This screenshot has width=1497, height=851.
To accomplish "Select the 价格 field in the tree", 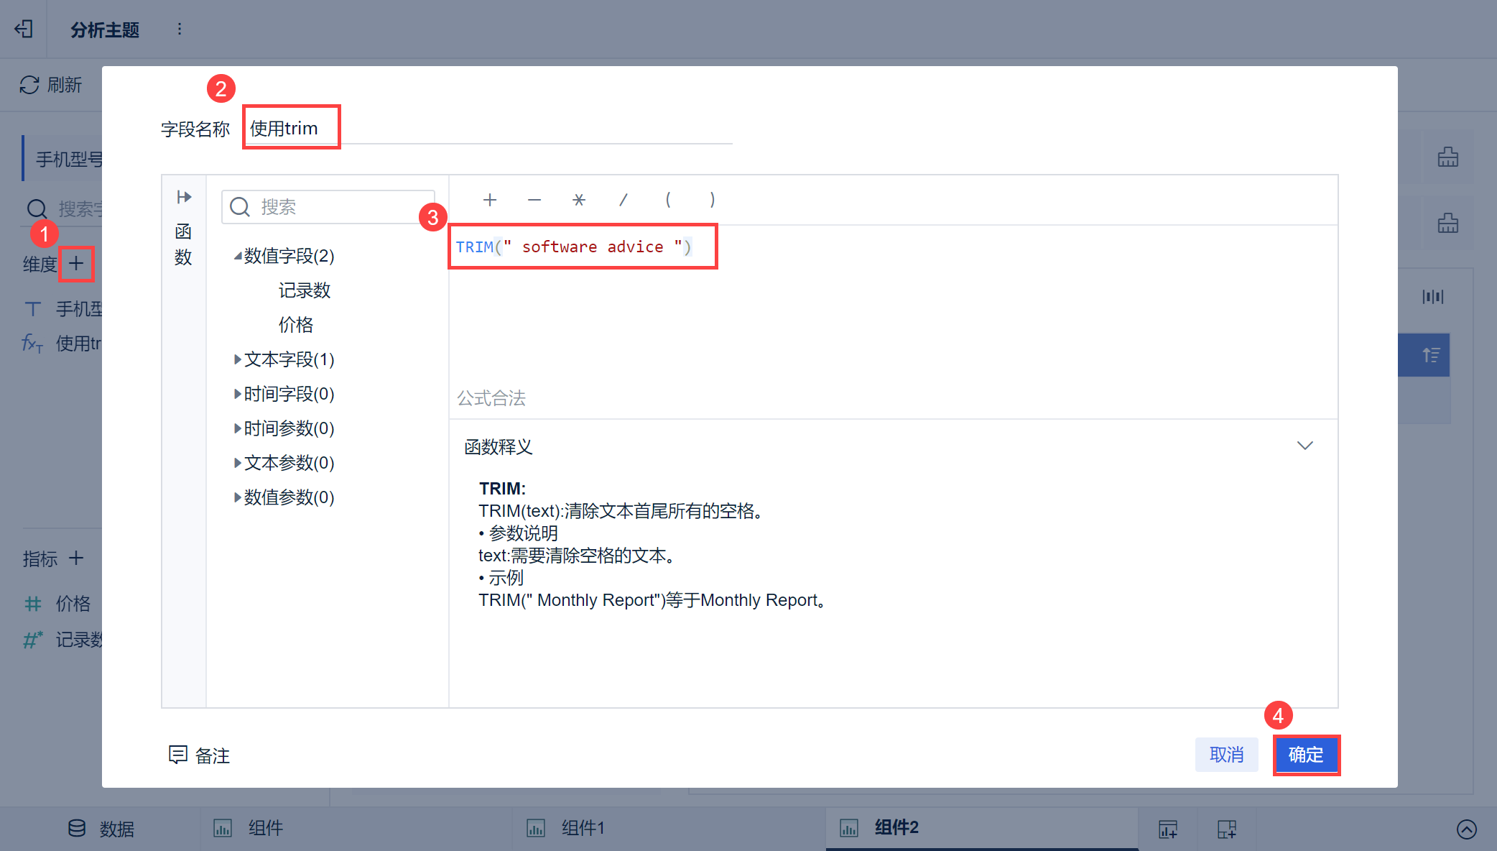I will [x=296, y=325].
